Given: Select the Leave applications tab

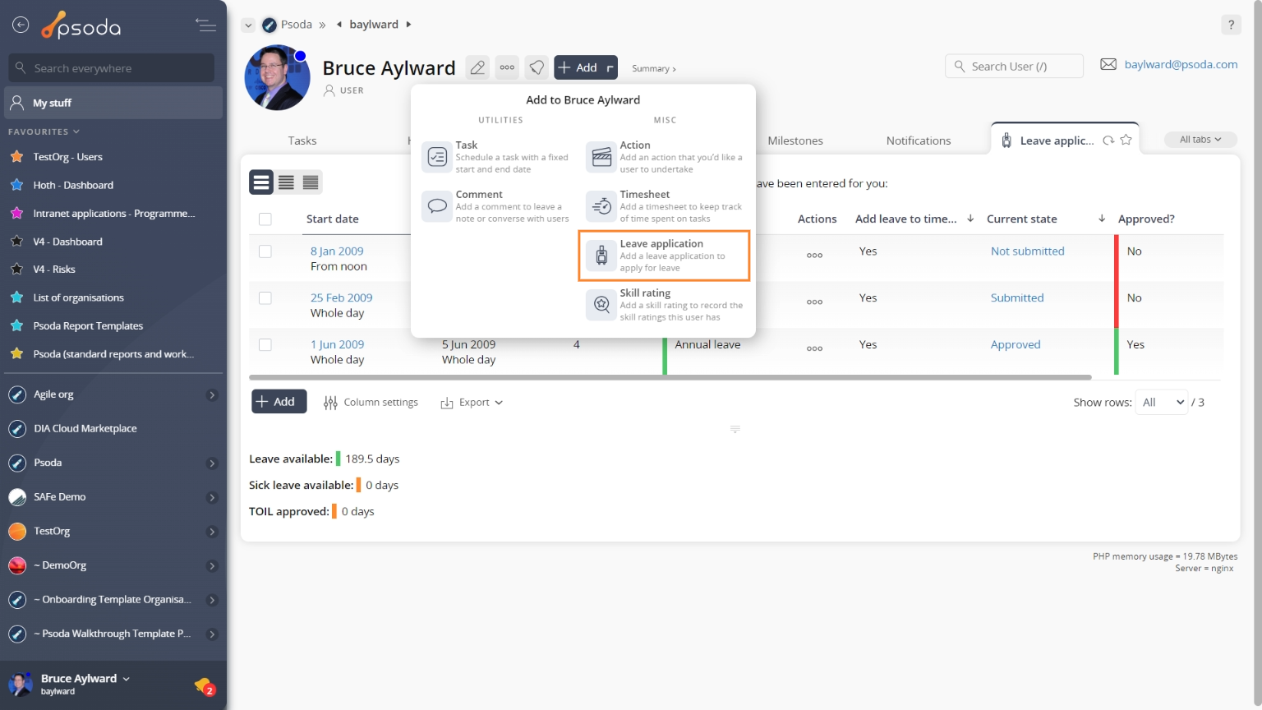Looking at the screenshot, I should tap(1057, 141).
